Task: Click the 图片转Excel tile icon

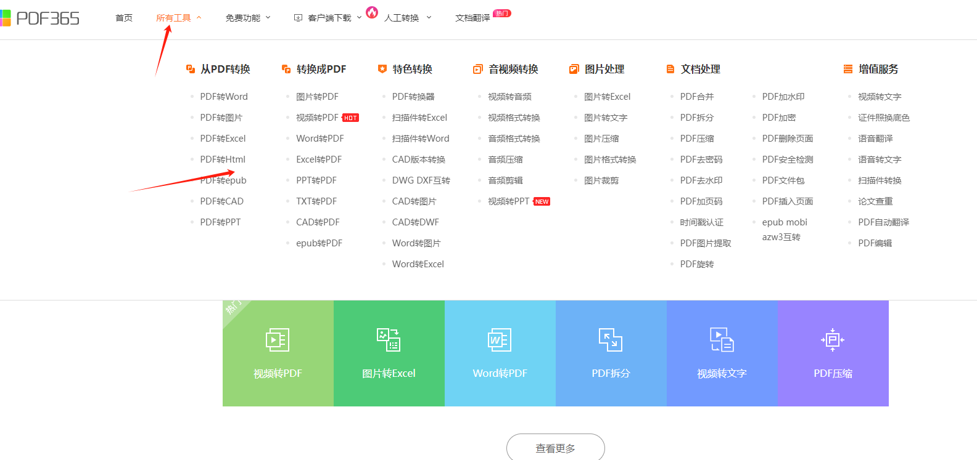Action: 389,340
